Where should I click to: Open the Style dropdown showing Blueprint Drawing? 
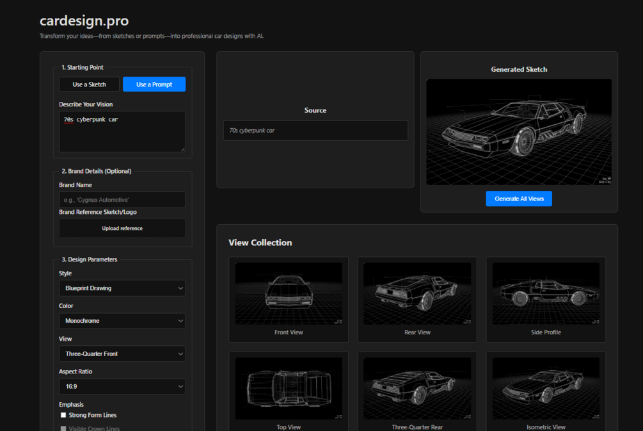tap(122, 288)
